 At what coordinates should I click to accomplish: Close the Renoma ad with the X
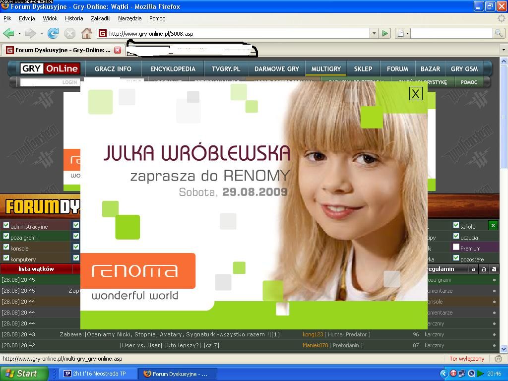(x=415, y=94)
